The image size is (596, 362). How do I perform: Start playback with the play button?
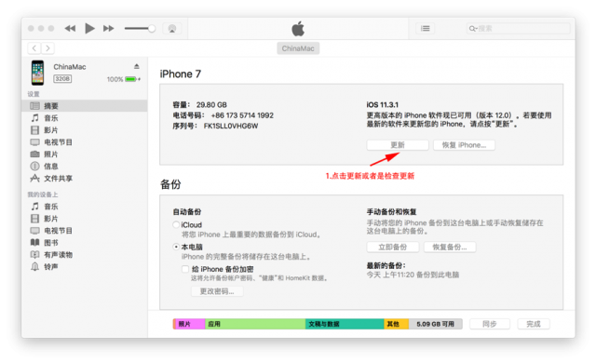click(x=89, y=29)
